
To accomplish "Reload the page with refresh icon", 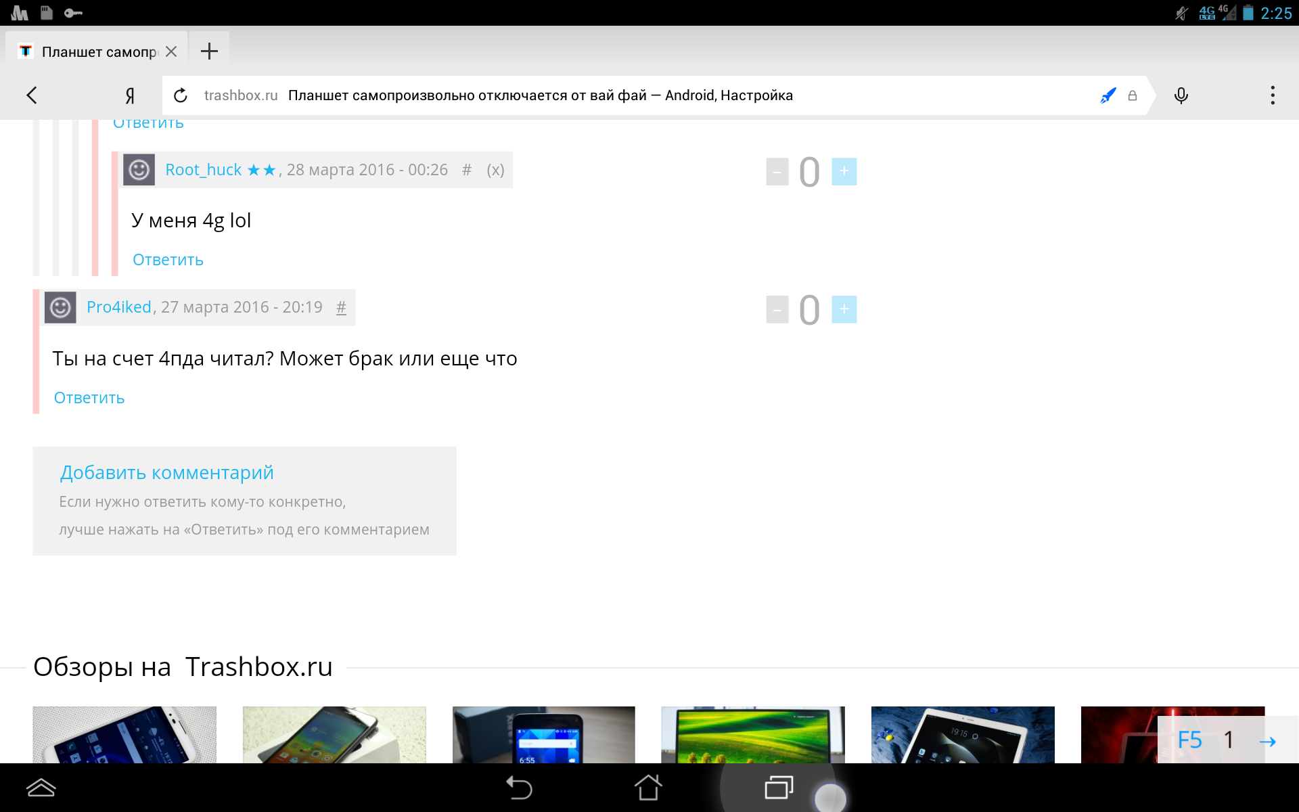I will click(180, 95).
